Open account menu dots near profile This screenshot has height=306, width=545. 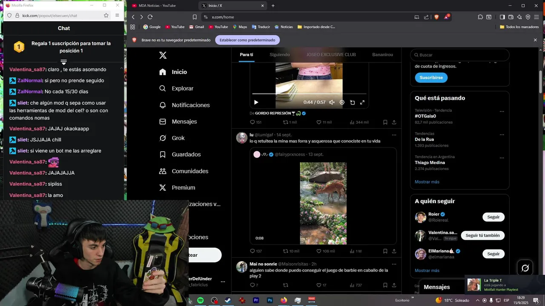[x=223, y=282]
